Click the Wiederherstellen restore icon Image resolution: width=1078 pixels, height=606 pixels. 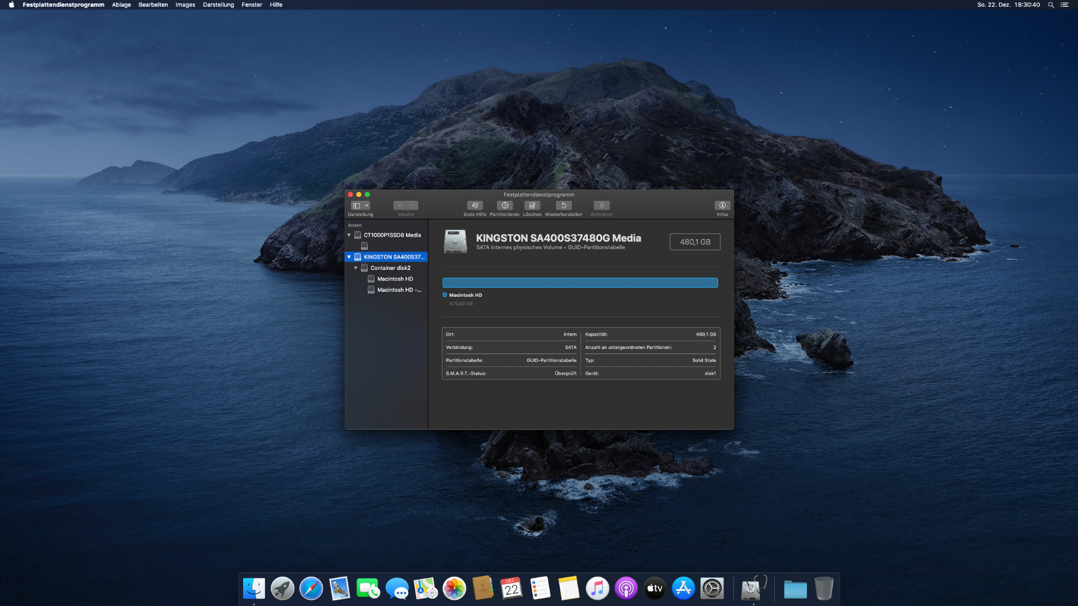563,205
